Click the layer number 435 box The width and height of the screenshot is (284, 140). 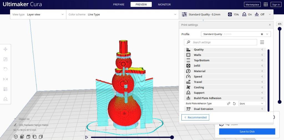pyautogui.click(x=280, y=24)
